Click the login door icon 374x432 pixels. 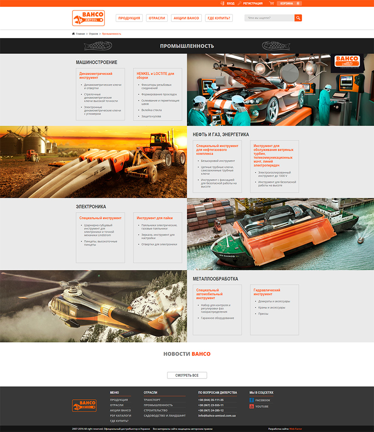(222, 3)
